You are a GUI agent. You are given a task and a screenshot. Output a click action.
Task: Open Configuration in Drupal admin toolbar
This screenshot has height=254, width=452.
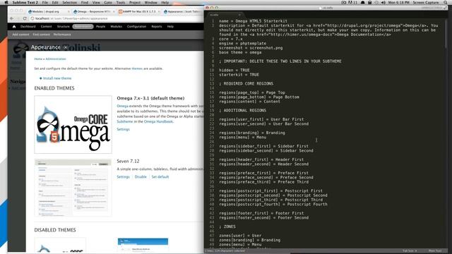pyautogui.click(x=136, y=27)
